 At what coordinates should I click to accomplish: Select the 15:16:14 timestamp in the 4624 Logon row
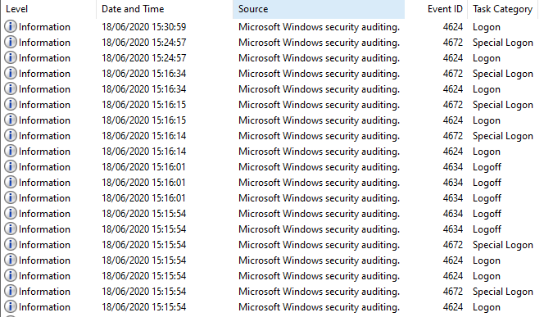pos(144,152)
